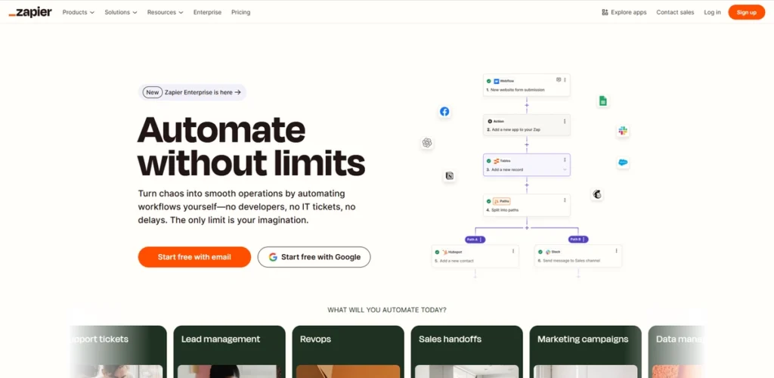Open the three-dot menu on Paths step
This screenshot has width=774, height=378.
pyautogui.click(x=565, y=200)
